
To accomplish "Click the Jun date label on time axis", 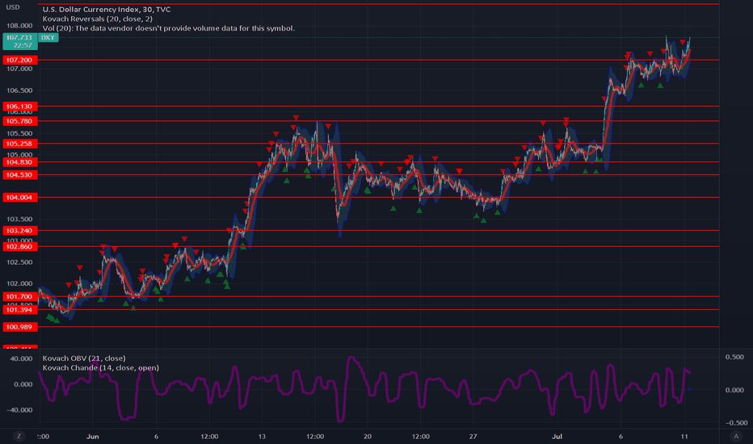I will (x=93, y=436).
